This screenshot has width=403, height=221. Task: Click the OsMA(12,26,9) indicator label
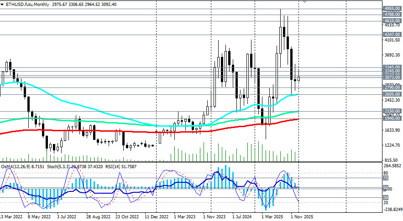click(x=16, y=167)
